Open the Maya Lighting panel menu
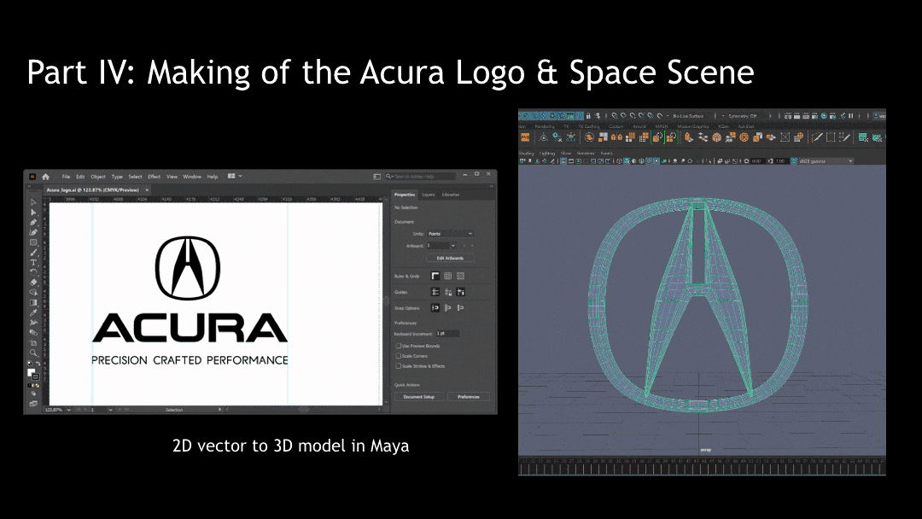This screenshot has height=519, width=922. (x=547, y=153)
